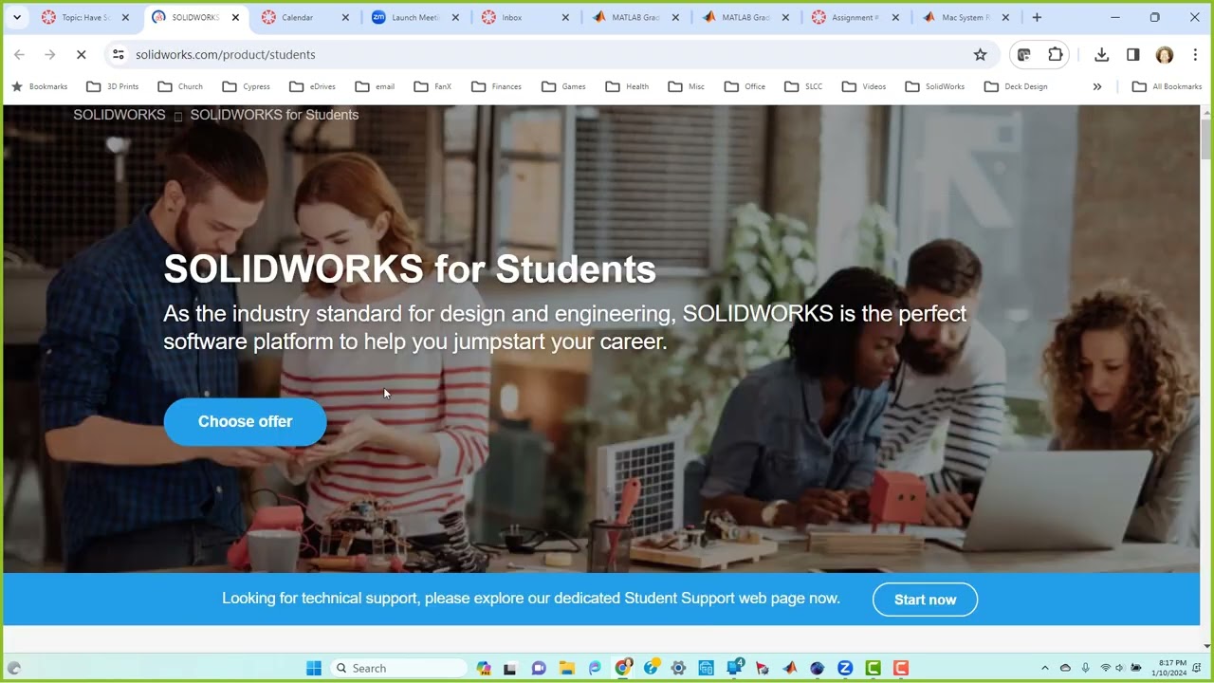Screen dimensions: 1214x683
Task: Open green Camtasia icon in taskbar
Action: pyautogui.click(x=873, y=669)
